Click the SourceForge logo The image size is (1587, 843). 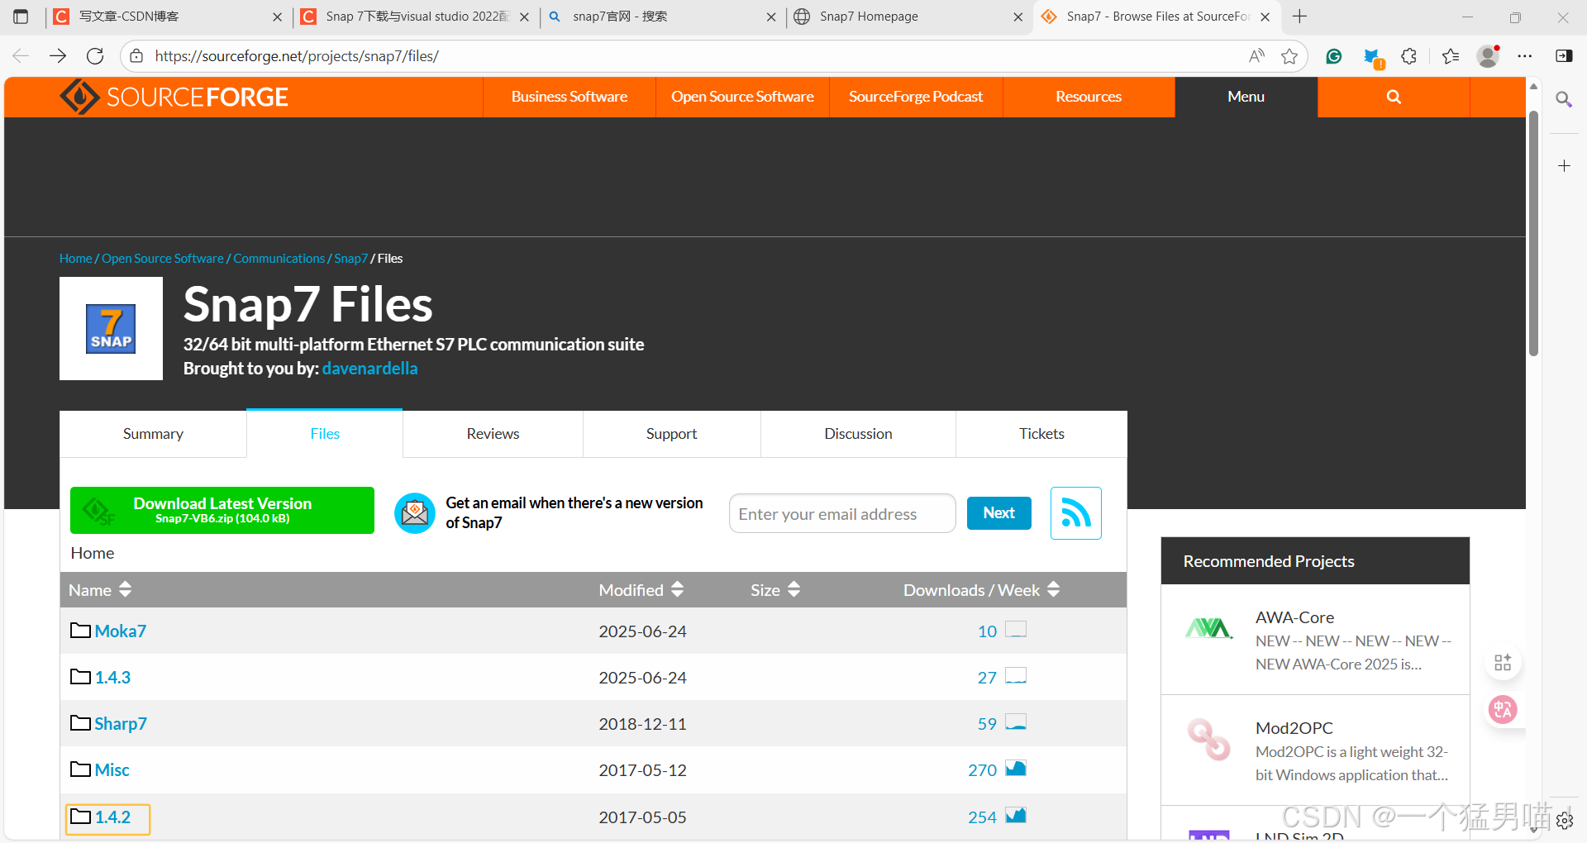click(174, 97)
